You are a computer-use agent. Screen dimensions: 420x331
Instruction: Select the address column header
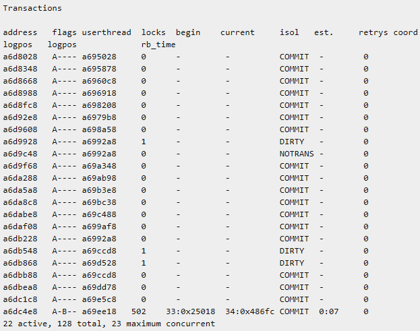(20, 32)
